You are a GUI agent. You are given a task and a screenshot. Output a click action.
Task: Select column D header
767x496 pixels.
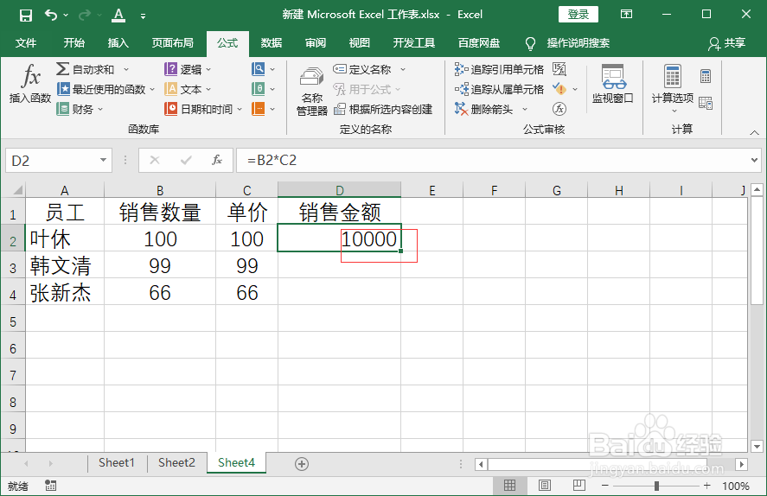pos(340,189)
